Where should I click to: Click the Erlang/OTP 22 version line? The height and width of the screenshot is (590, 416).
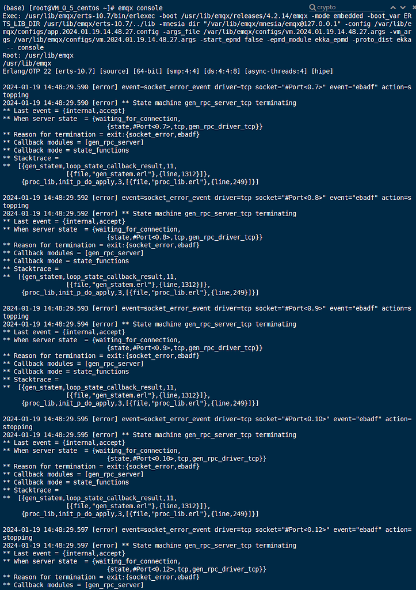[167, 71]
